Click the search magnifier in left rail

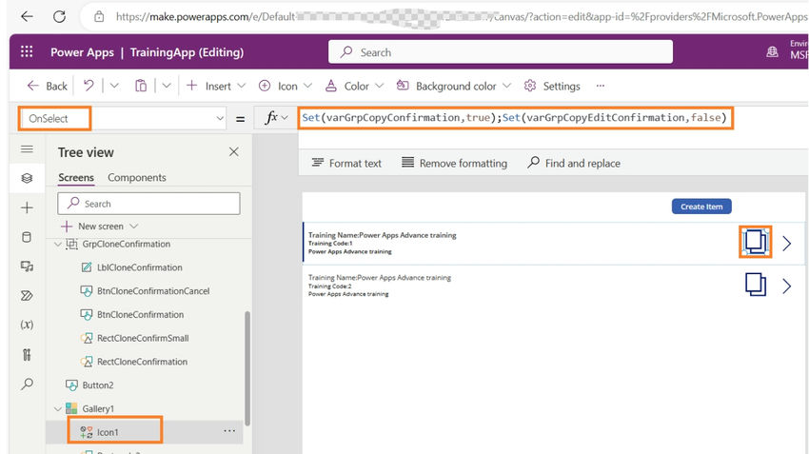tap(27, 384)
